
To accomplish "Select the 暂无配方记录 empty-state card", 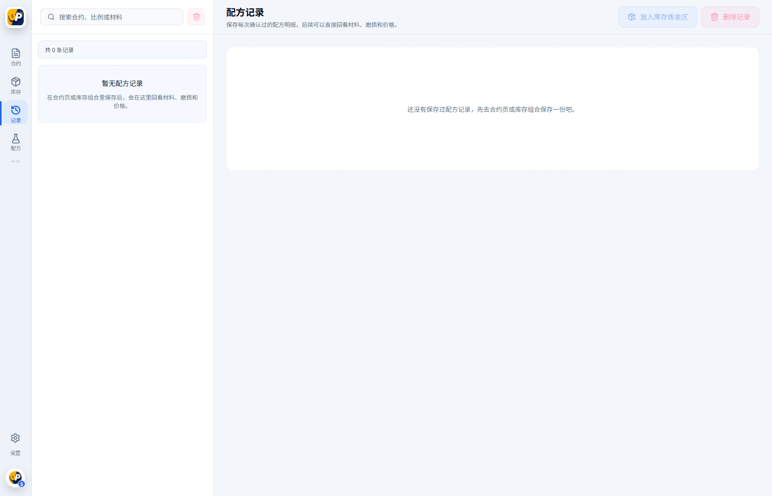I will [x=122, y=94].
